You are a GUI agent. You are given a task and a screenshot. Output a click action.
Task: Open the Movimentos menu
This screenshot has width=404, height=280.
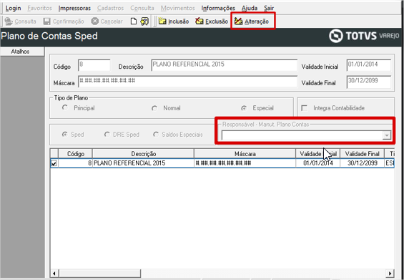pyautogui.click(x=178, y=9)
